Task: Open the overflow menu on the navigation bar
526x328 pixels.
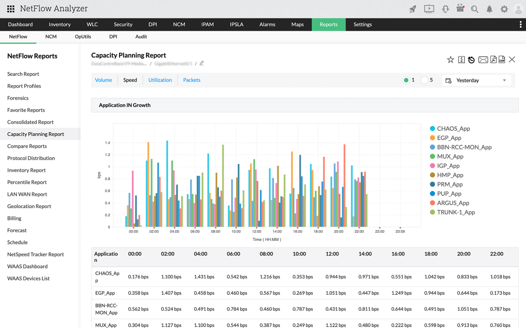Action: (x=520, y=24)
